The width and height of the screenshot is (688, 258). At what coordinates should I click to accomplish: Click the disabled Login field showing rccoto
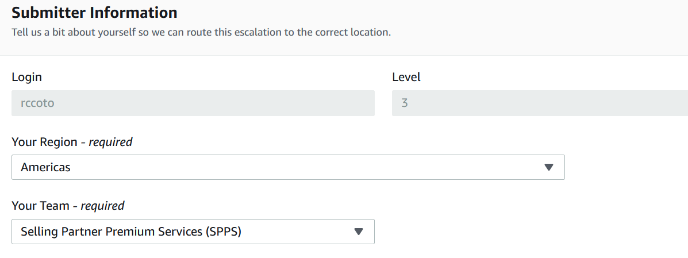193,103
